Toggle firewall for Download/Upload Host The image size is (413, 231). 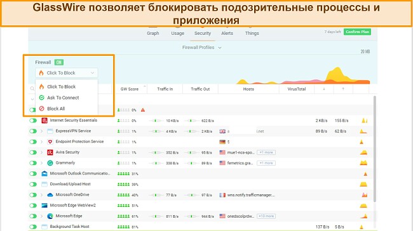coord(33,184)
